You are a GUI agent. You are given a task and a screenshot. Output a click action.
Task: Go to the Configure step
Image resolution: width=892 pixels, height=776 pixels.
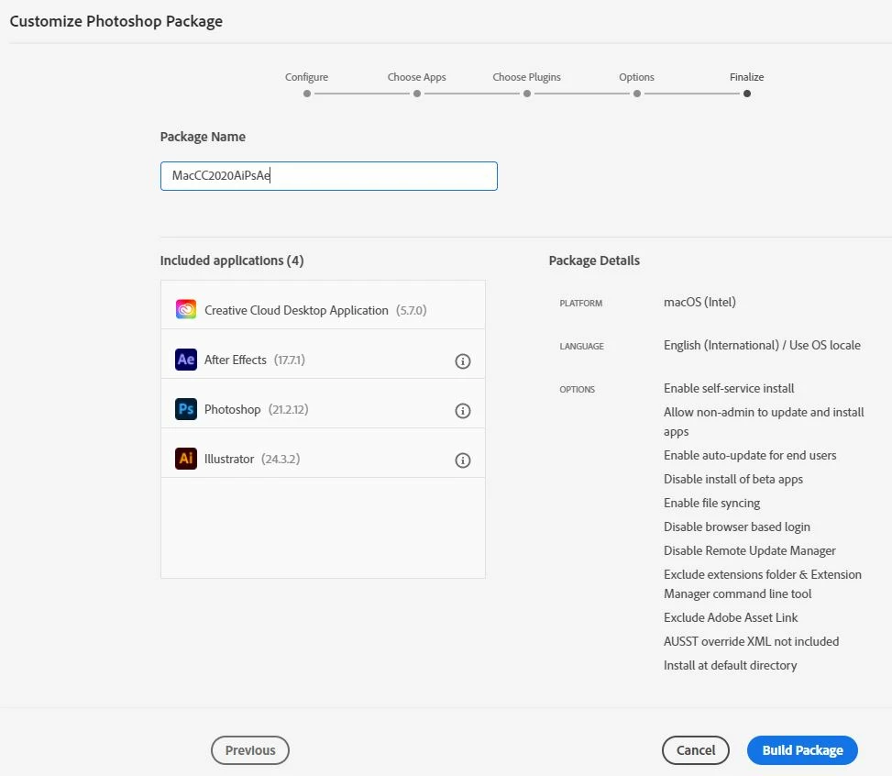[306, 77]
